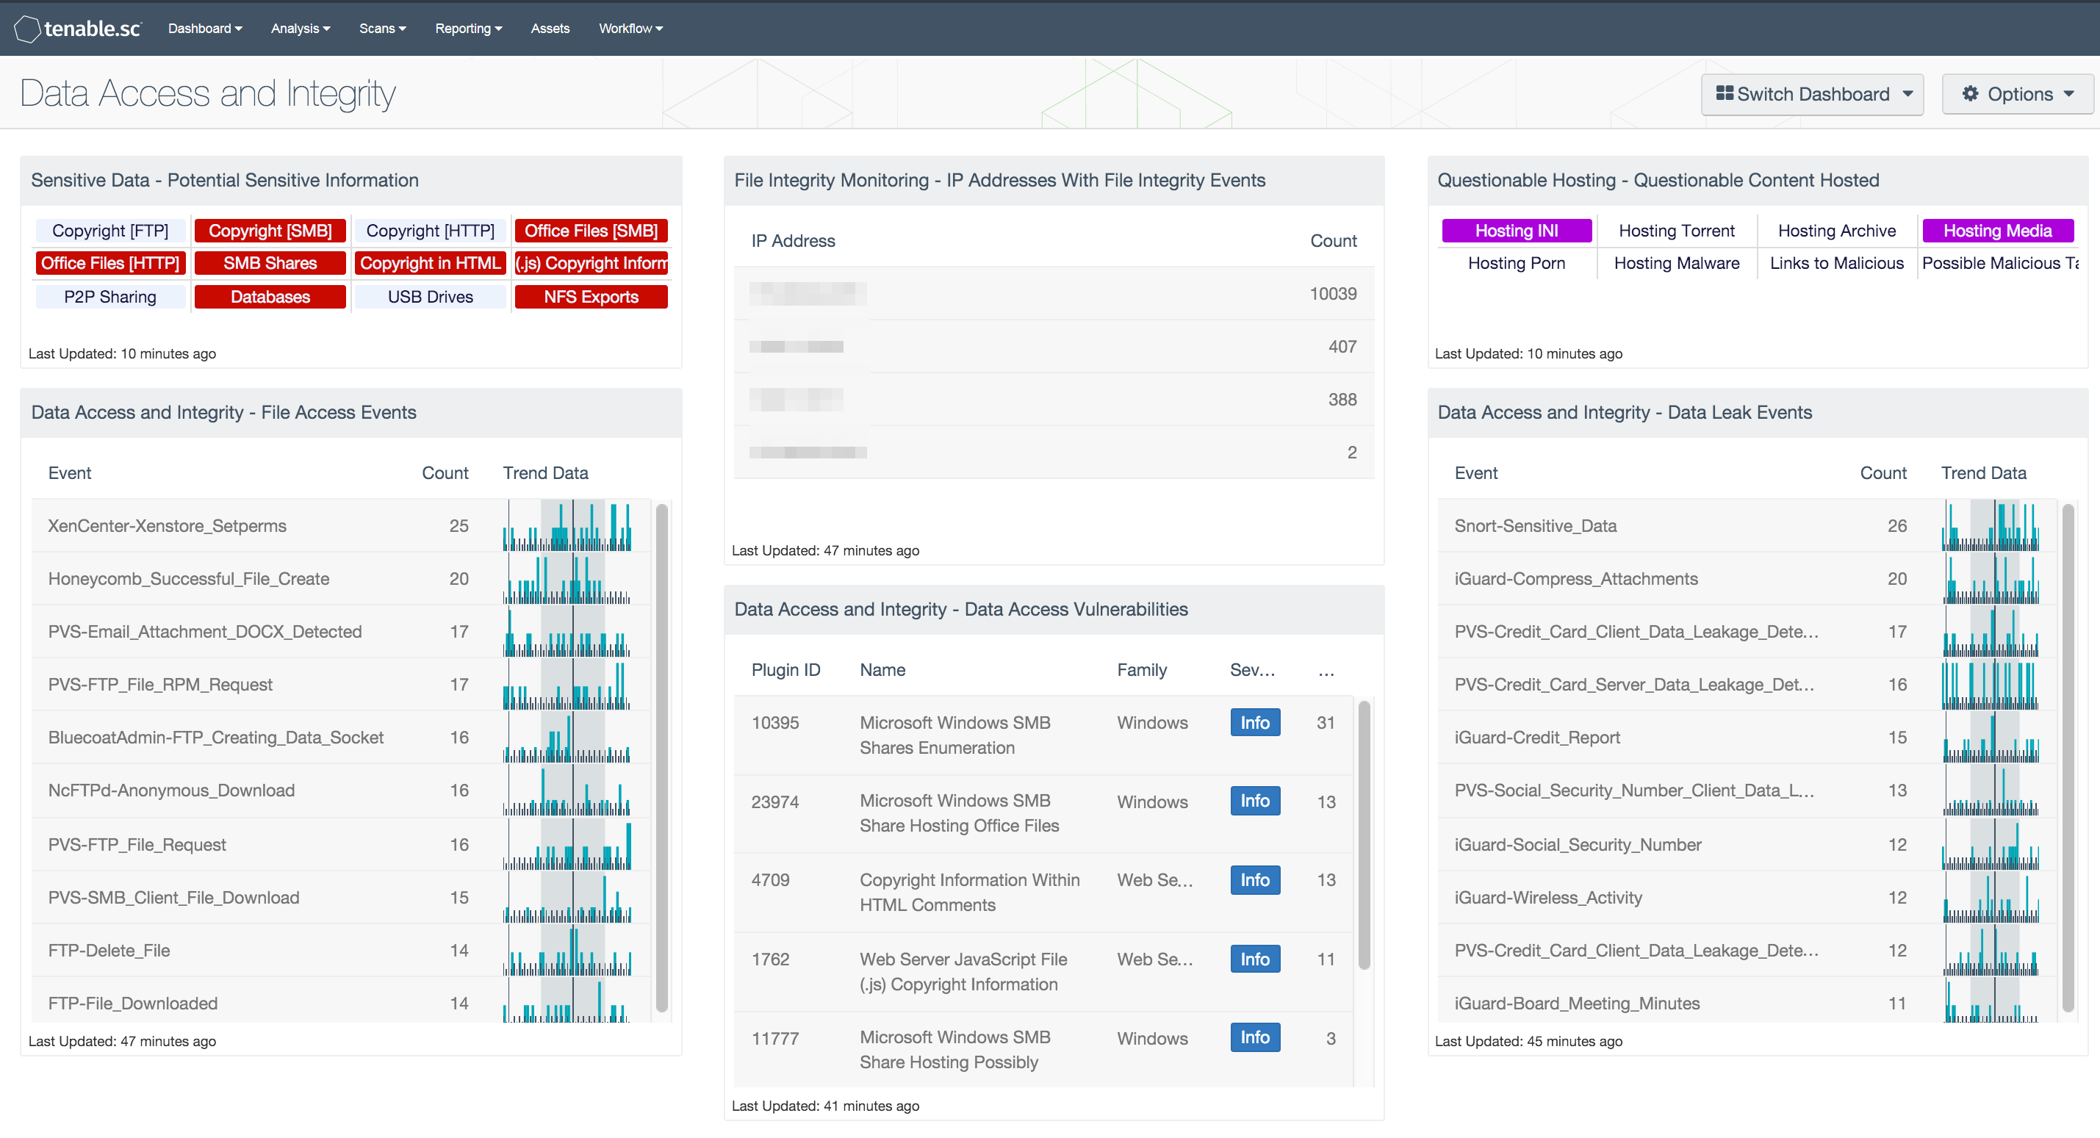
Task: Click the Hosting INI purple indicator
Action: [1517, 231]
